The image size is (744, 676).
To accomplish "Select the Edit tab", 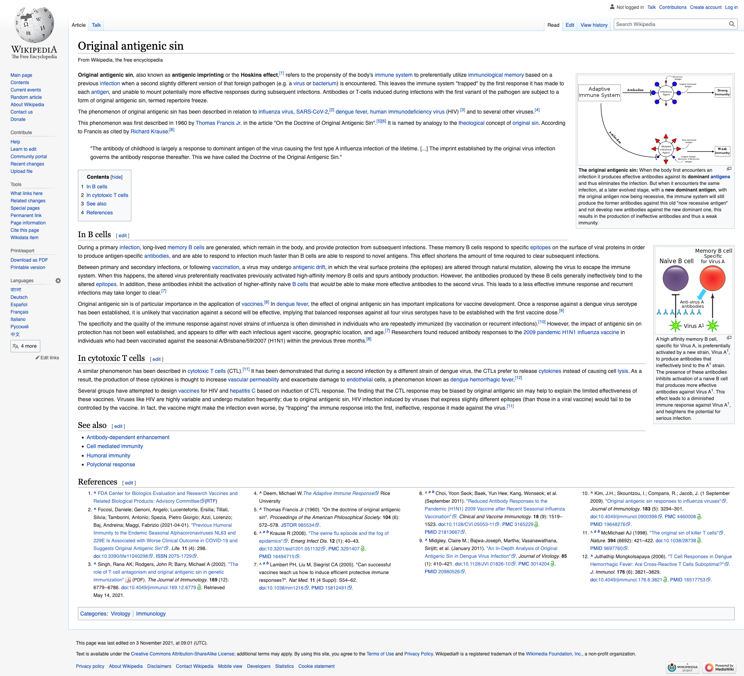I will pyautogui.click(x=570, y=25).
